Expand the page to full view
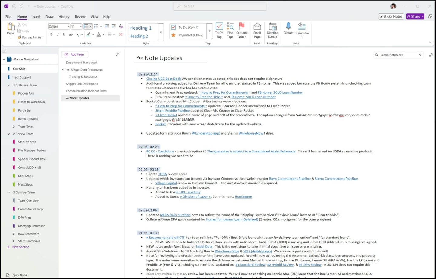 click(431, 55)
